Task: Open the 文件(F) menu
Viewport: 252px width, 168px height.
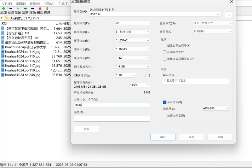Action: click(x=7, y=4)
